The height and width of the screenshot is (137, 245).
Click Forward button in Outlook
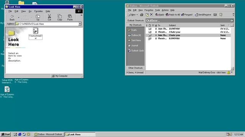point(186,14)
